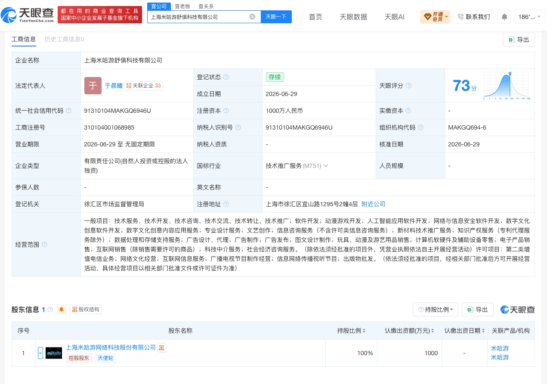Click the 天眼评分 score curve chart
The image size is (547, 384).
coord(507,86)
